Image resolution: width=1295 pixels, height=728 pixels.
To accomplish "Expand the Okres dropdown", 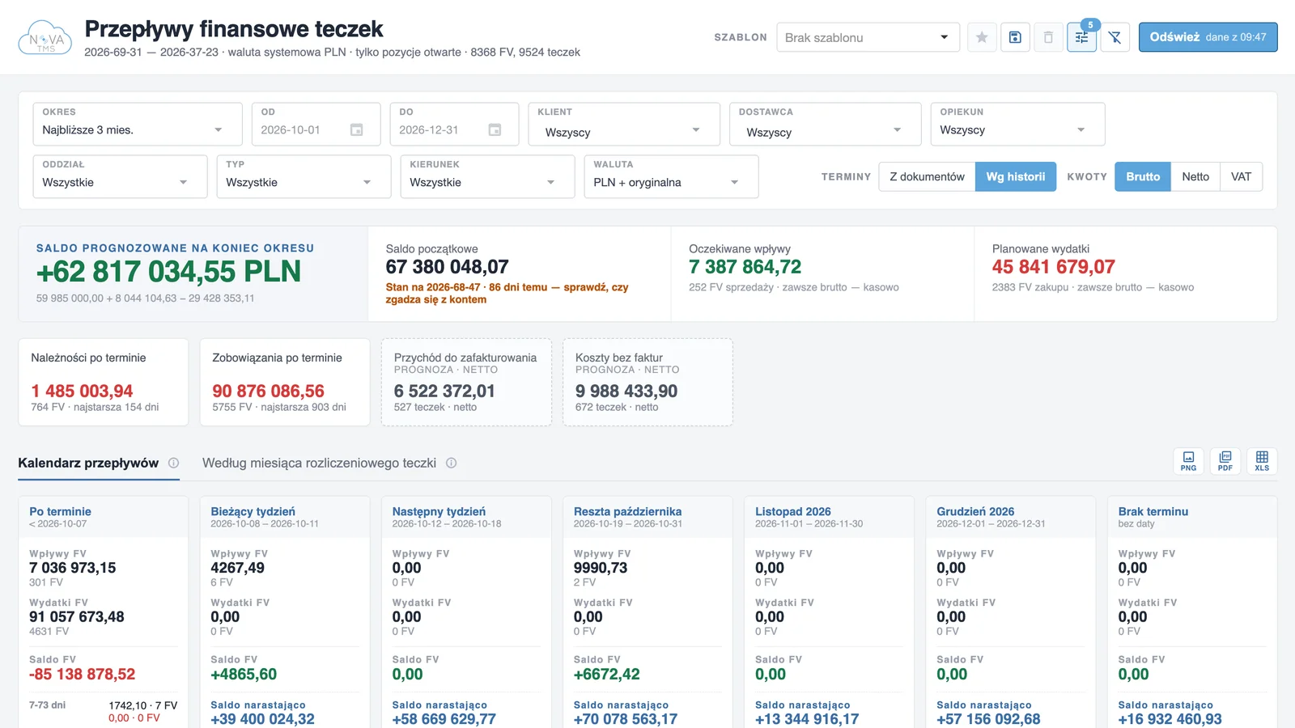I will [137, 124].
